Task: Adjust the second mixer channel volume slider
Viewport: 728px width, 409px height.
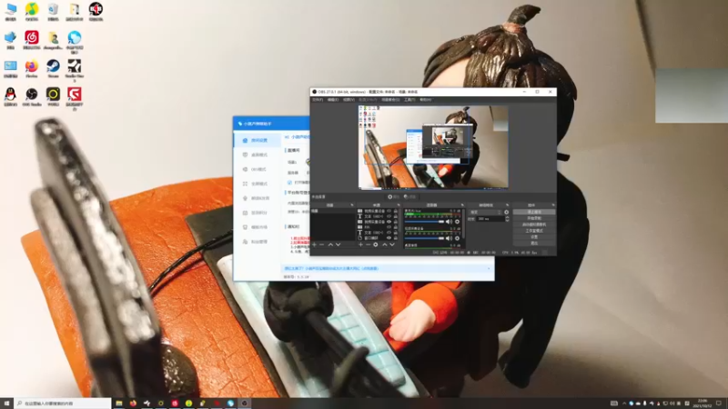Action: coord(424,238)
